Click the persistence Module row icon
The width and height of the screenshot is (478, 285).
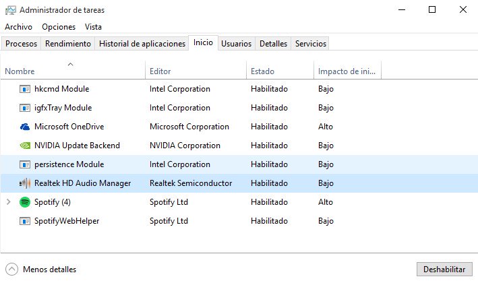point(25,164)
